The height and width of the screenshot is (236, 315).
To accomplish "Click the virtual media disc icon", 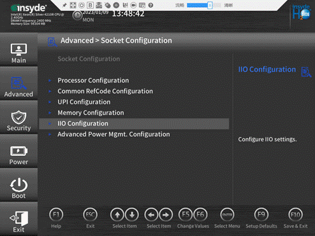I will [116, 5].
